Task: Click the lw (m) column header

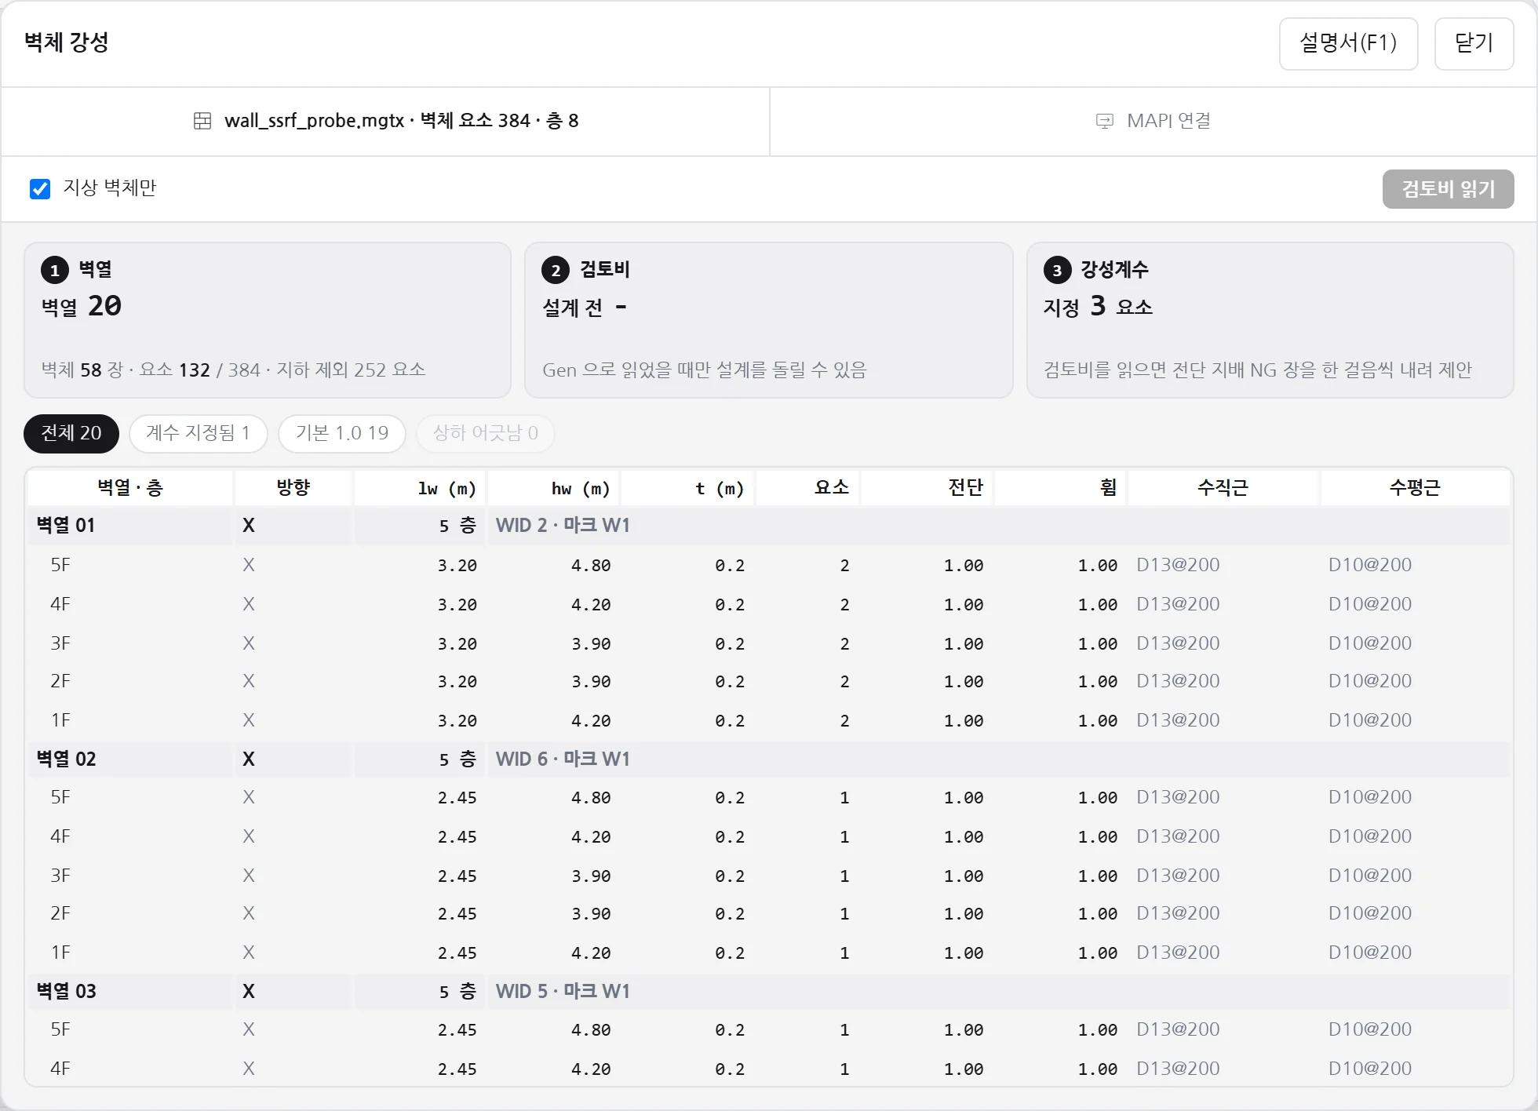Action: click(420, 488)
